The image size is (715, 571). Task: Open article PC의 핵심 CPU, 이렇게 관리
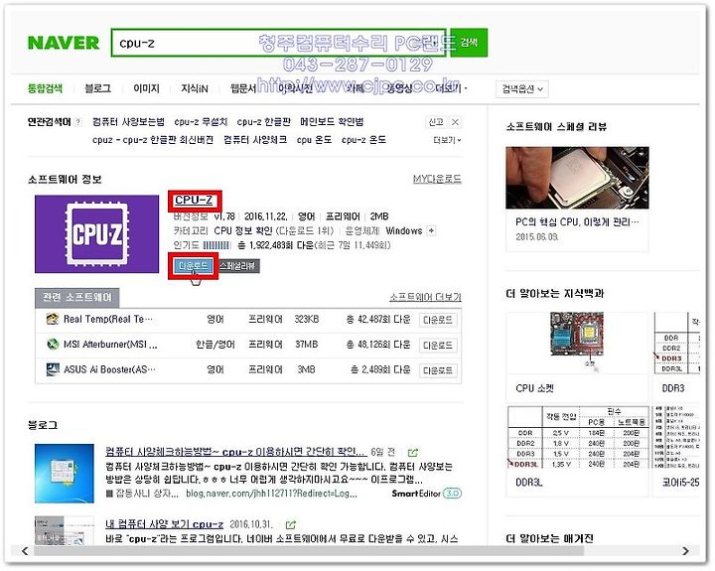(x=577, y=222)
